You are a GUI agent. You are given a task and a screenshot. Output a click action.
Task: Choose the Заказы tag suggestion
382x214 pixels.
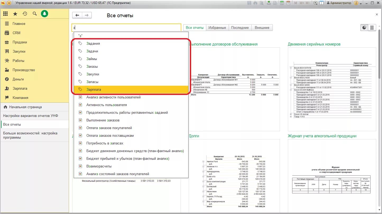[131, 66]
